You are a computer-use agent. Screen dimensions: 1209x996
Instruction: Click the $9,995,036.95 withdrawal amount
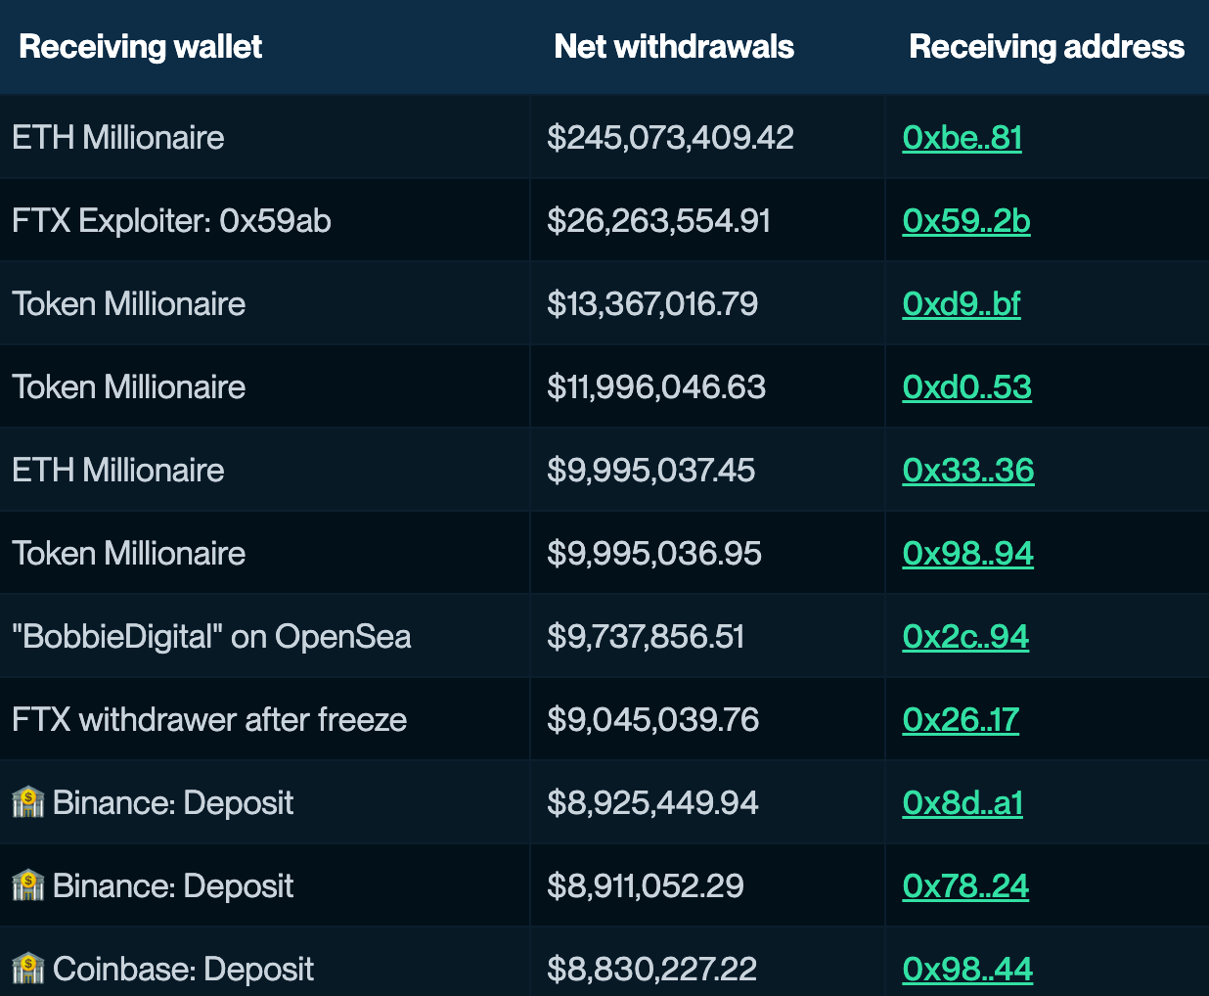point(654,554)
